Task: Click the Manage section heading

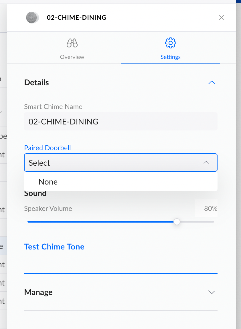Action: click(38, 292)
